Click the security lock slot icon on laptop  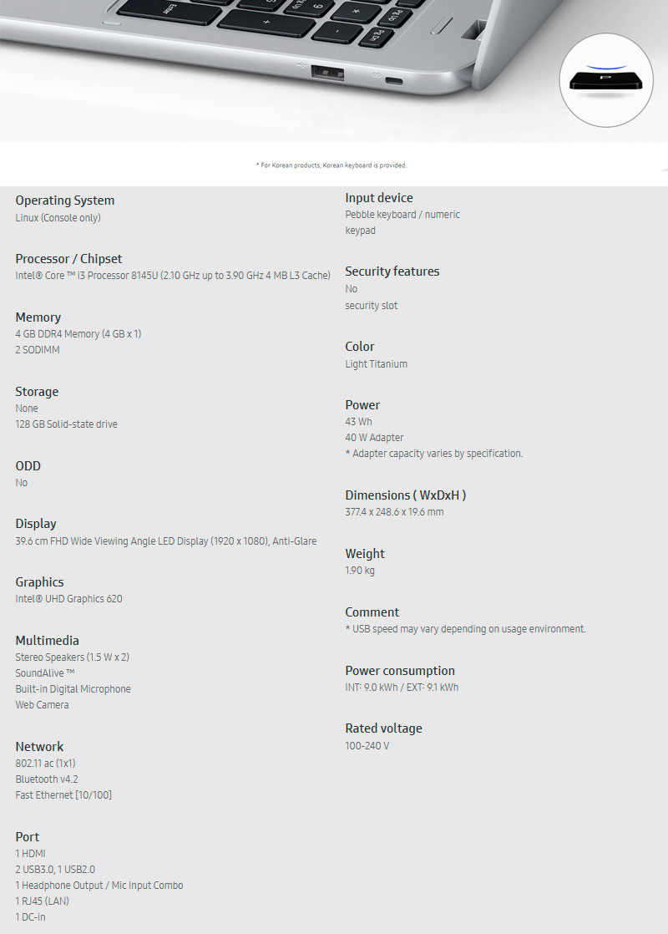(392, 81)
